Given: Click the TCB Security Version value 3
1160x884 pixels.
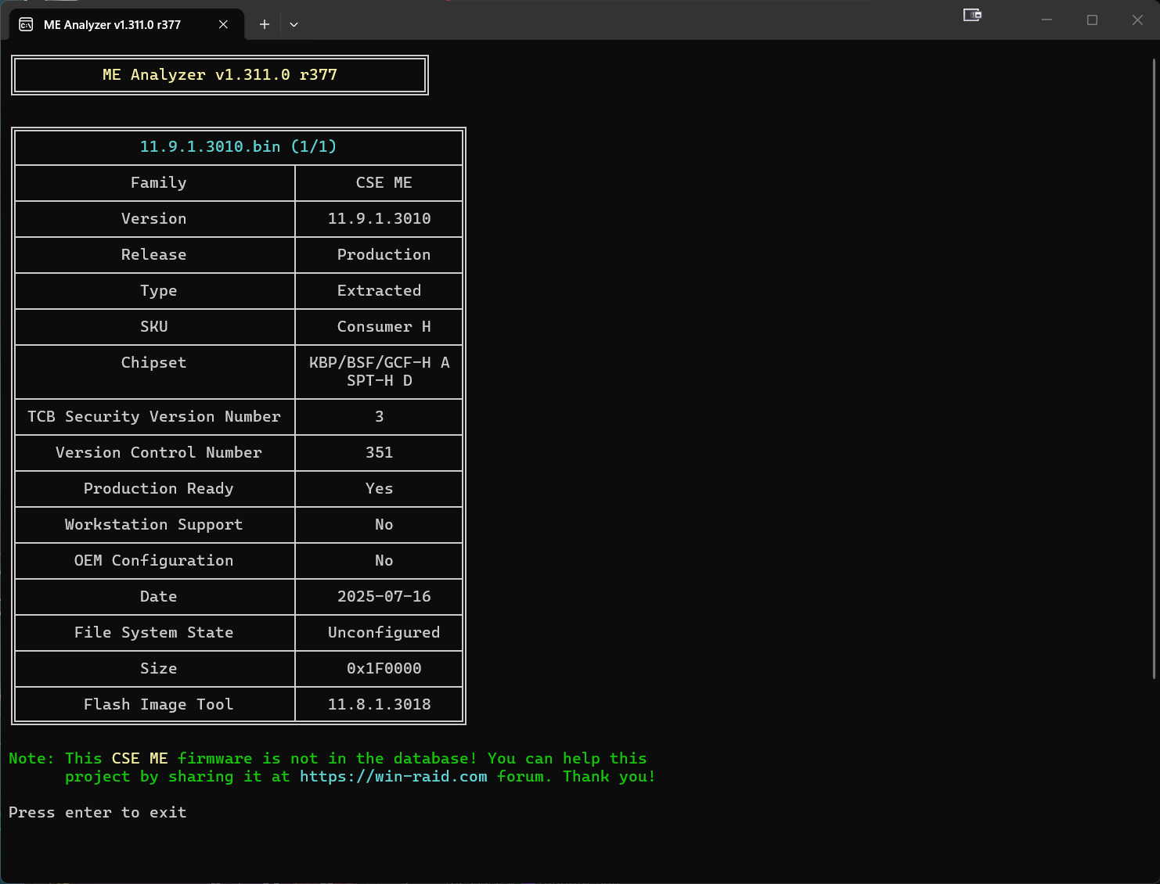Looking at the screenshot, I should coord(379,417).
